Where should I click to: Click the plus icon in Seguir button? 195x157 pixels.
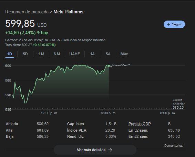tap(168, 24)
